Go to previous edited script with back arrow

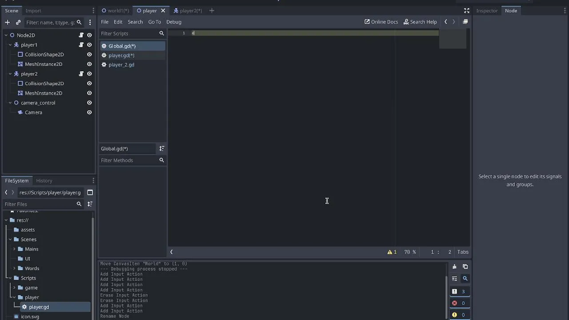click(446, 22)
